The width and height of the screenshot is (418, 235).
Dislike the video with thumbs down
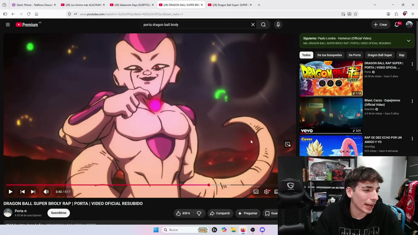[x=199, y=213]
